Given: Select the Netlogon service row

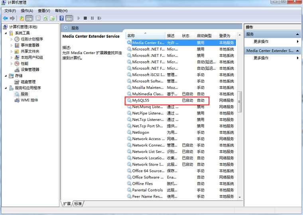Looking at the screenshot, I should click(x=181, y=133).
